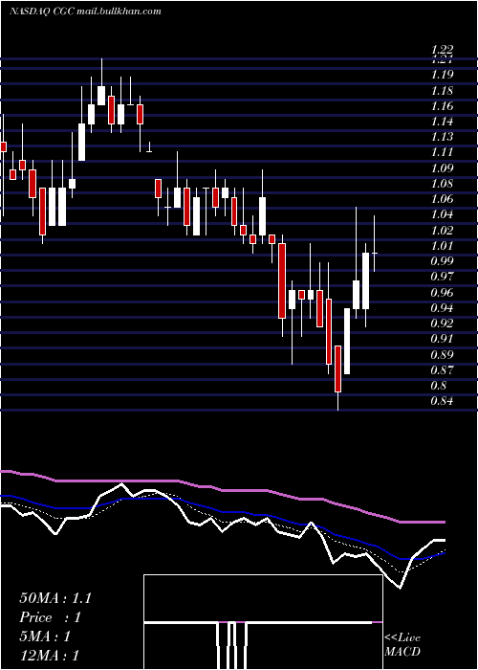Select the 1.22 price axis label
Image resolution: width=478 pixels, height=670 pixels.
point(442,51)
